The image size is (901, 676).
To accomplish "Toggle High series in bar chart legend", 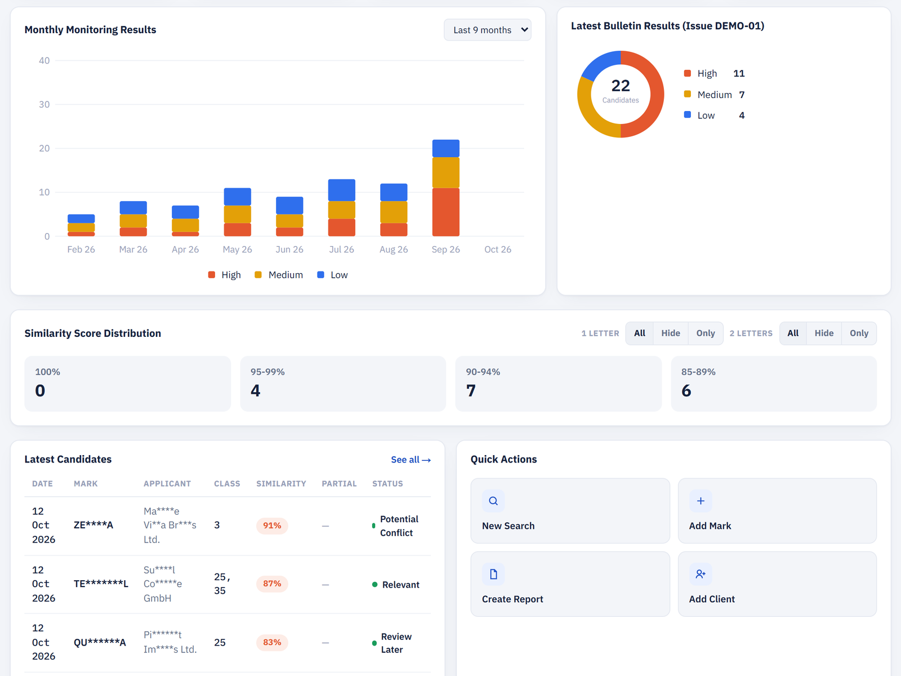I will [225, 275].
